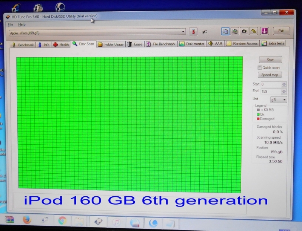
Task: Click the End position input field
Action: point(271,91)
